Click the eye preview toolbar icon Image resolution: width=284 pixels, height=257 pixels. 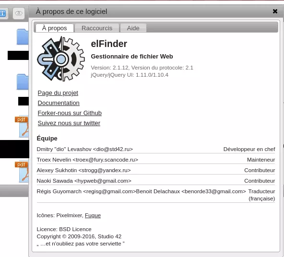tap(19, 13)
